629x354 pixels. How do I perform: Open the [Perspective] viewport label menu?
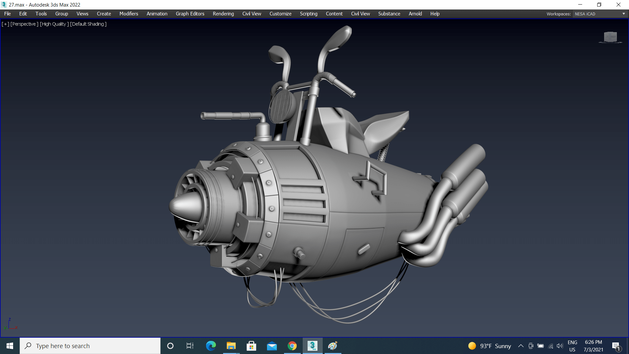click(24, 24)
